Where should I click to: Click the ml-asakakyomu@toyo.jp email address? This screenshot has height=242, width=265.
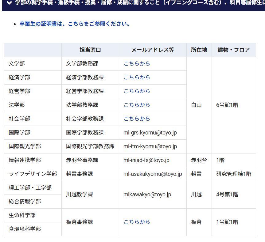coord(152,174)
